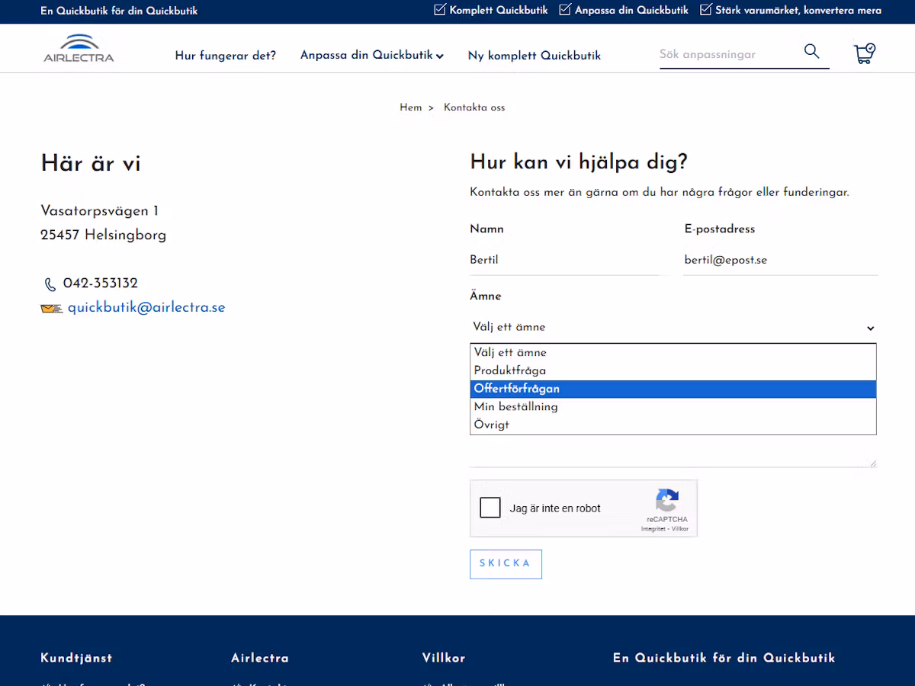The height and width of the screenshot is (686, 915).
Task: Choose Min beställning from the subject list
Action: (x=673, y=407)
